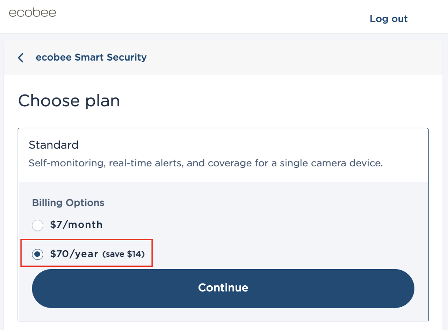The height and width of the screenshot is (332, 448).
Task: Click the $7/month price text
Action: tap(76, 225)
